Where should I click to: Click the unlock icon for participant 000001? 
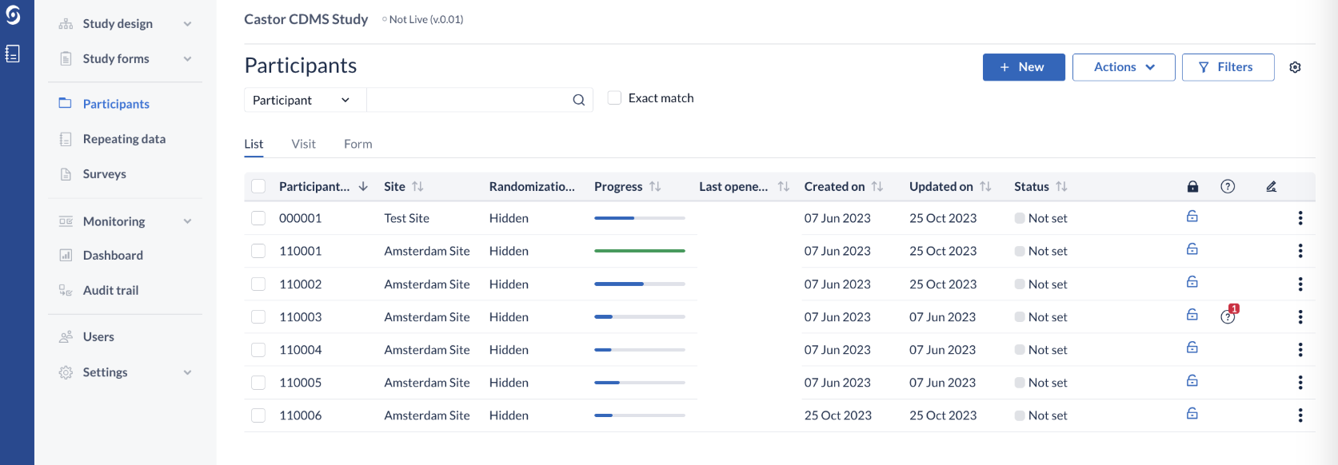(x=1192, y=217)
